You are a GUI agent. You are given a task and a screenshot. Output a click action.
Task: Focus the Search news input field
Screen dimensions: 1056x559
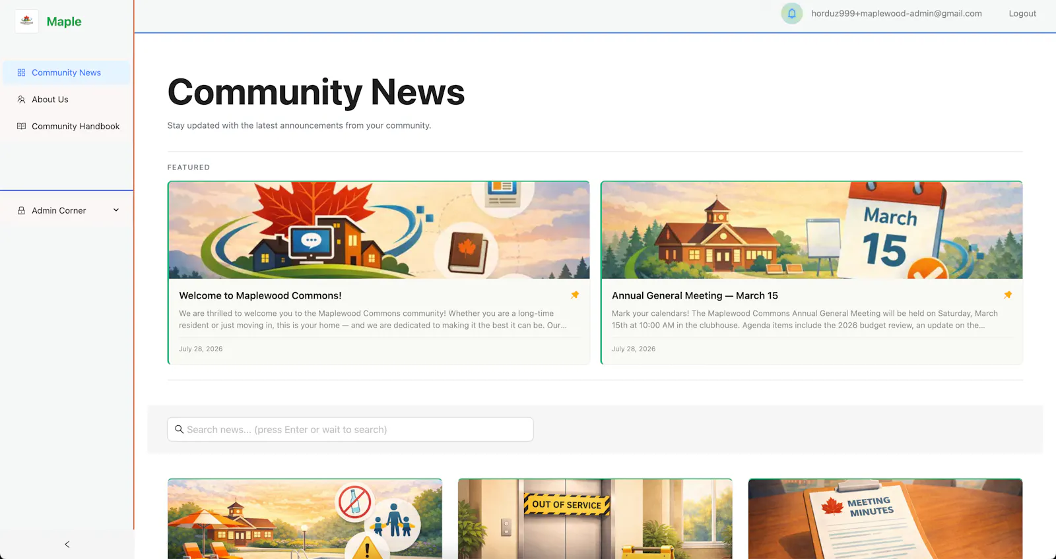point(350,429)
